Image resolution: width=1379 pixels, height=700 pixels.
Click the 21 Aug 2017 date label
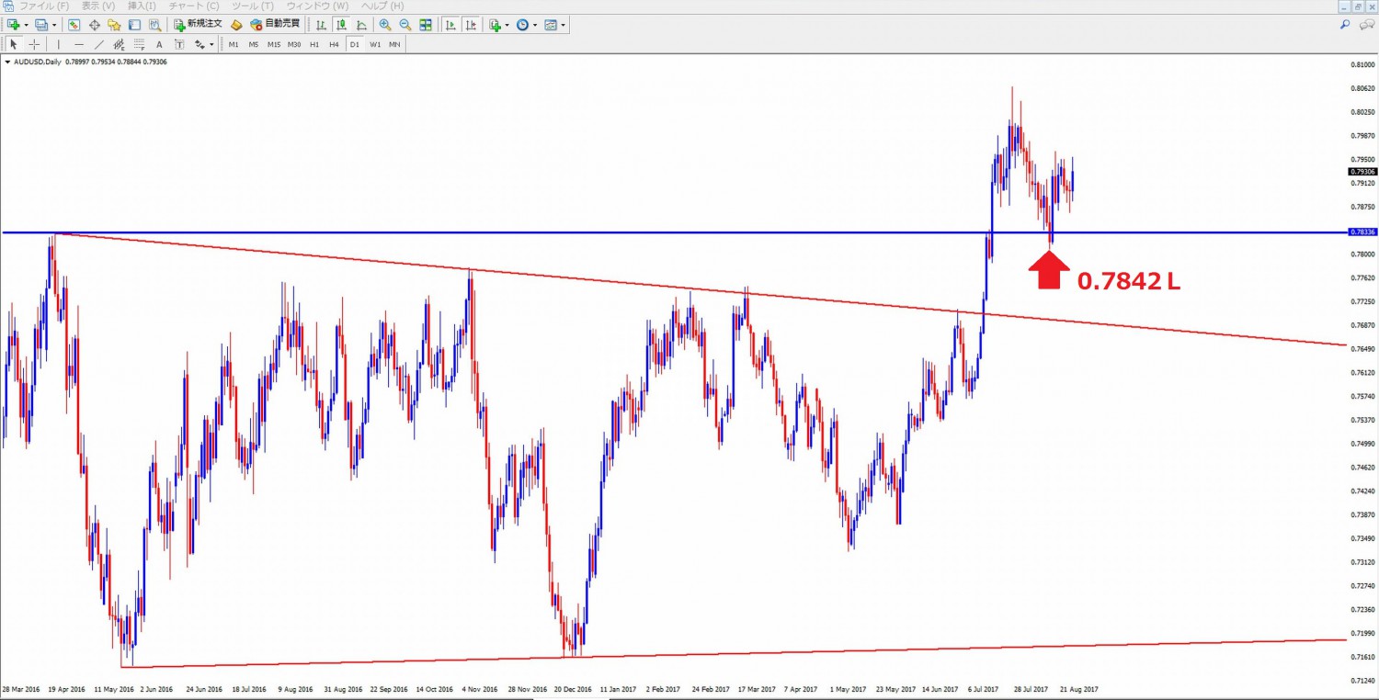pos(1078,688)
